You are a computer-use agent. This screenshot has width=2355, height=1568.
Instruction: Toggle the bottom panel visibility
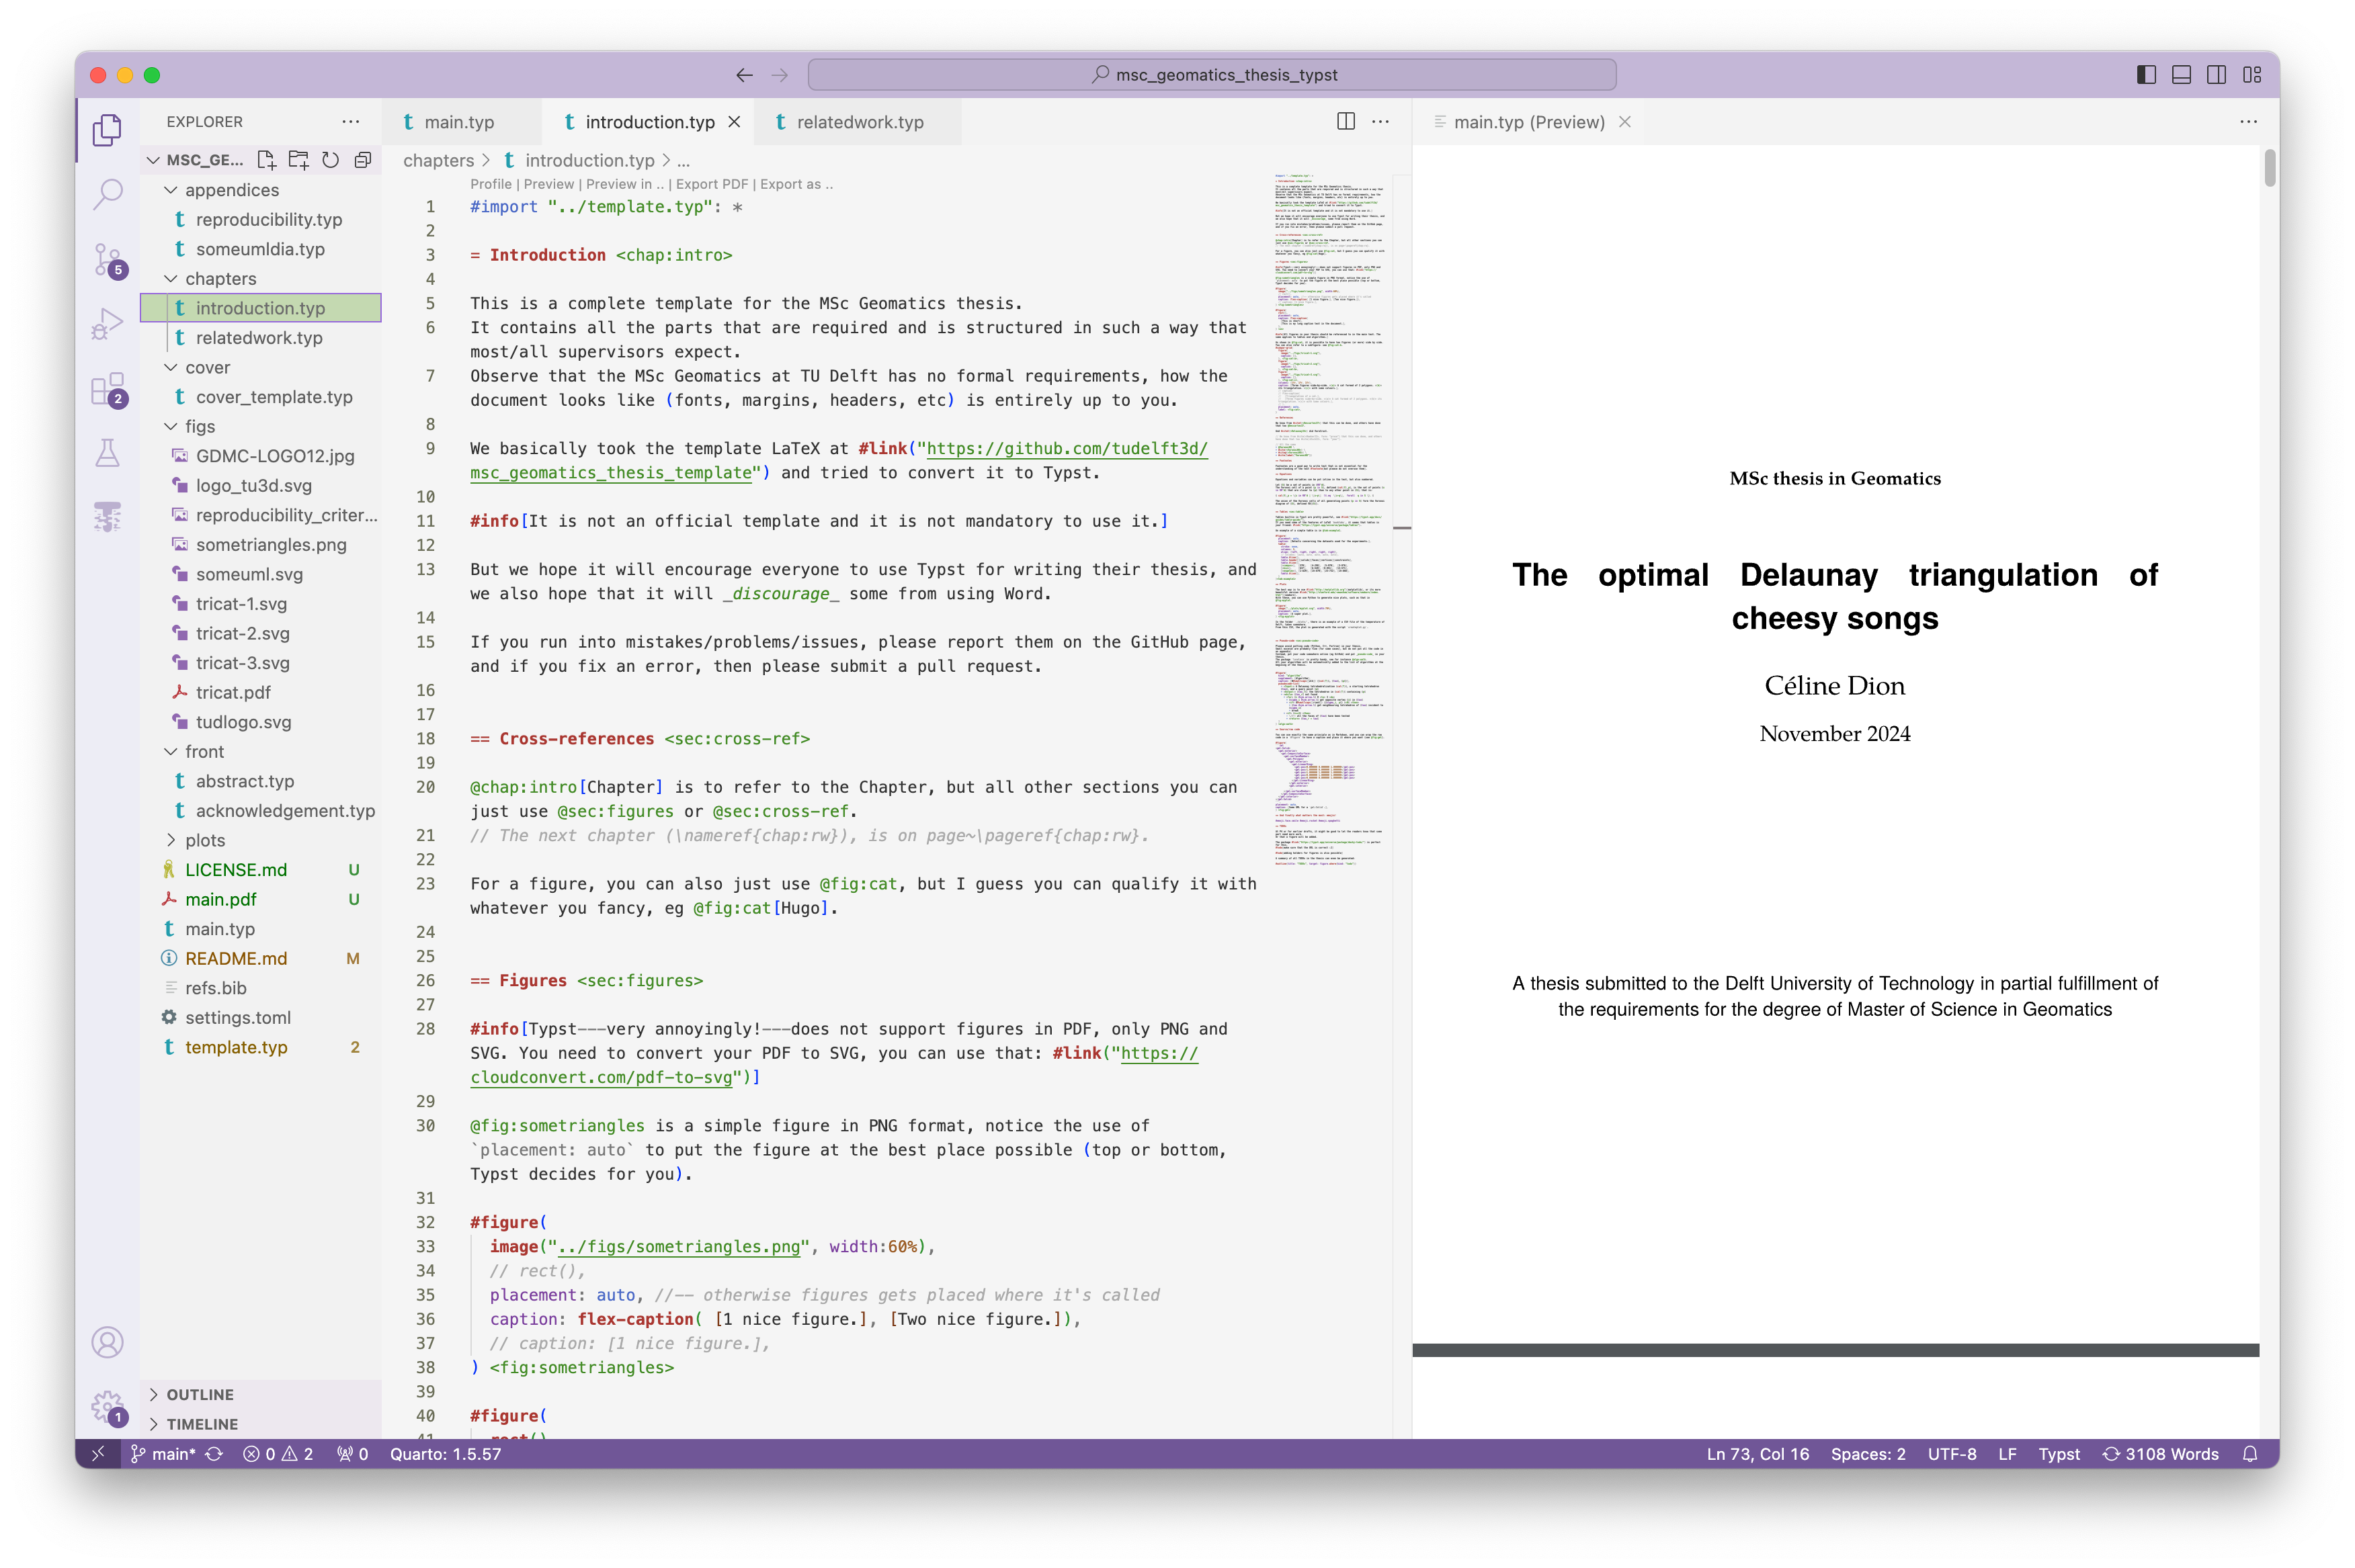pos(2182,75)
